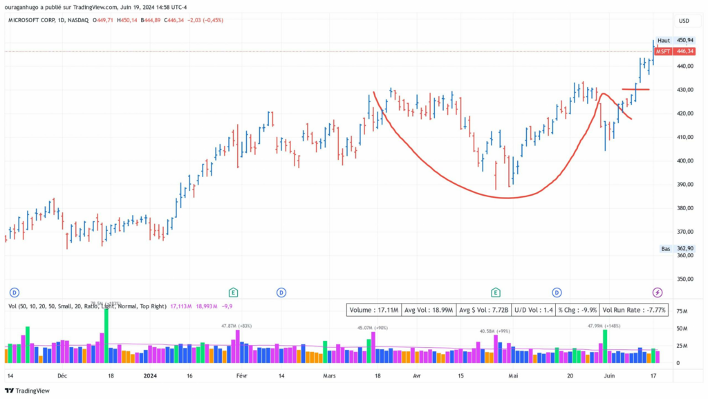Click the bottom of the red cup curve

506,198
